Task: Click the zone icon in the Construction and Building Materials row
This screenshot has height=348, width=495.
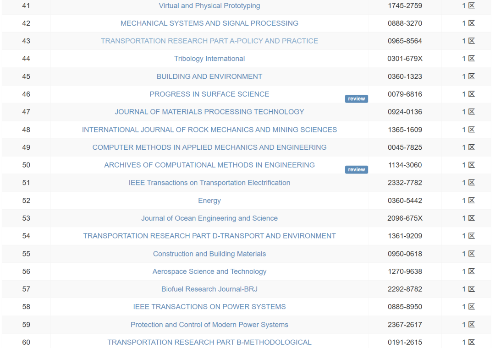Action: (471, 254)
